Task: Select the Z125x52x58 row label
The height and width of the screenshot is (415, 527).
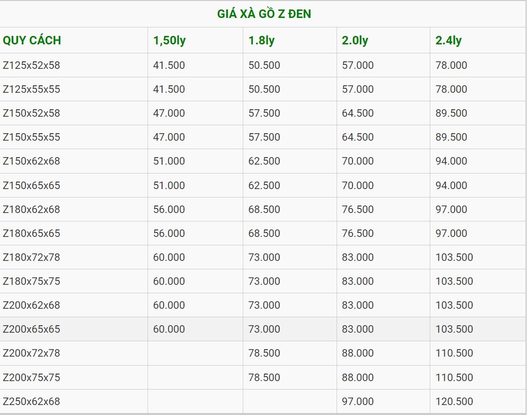Action: click(31, 65)
